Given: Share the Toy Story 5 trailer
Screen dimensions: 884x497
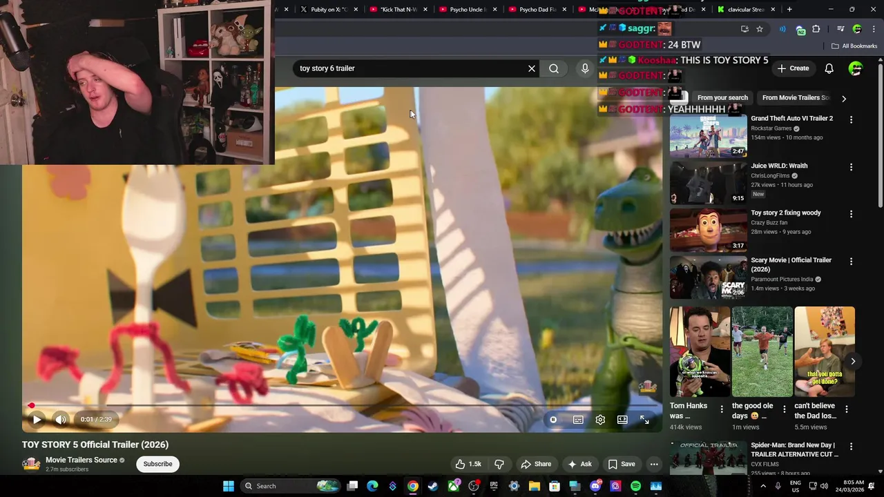Looking at the screenshot, I should (x=536, y=464).
